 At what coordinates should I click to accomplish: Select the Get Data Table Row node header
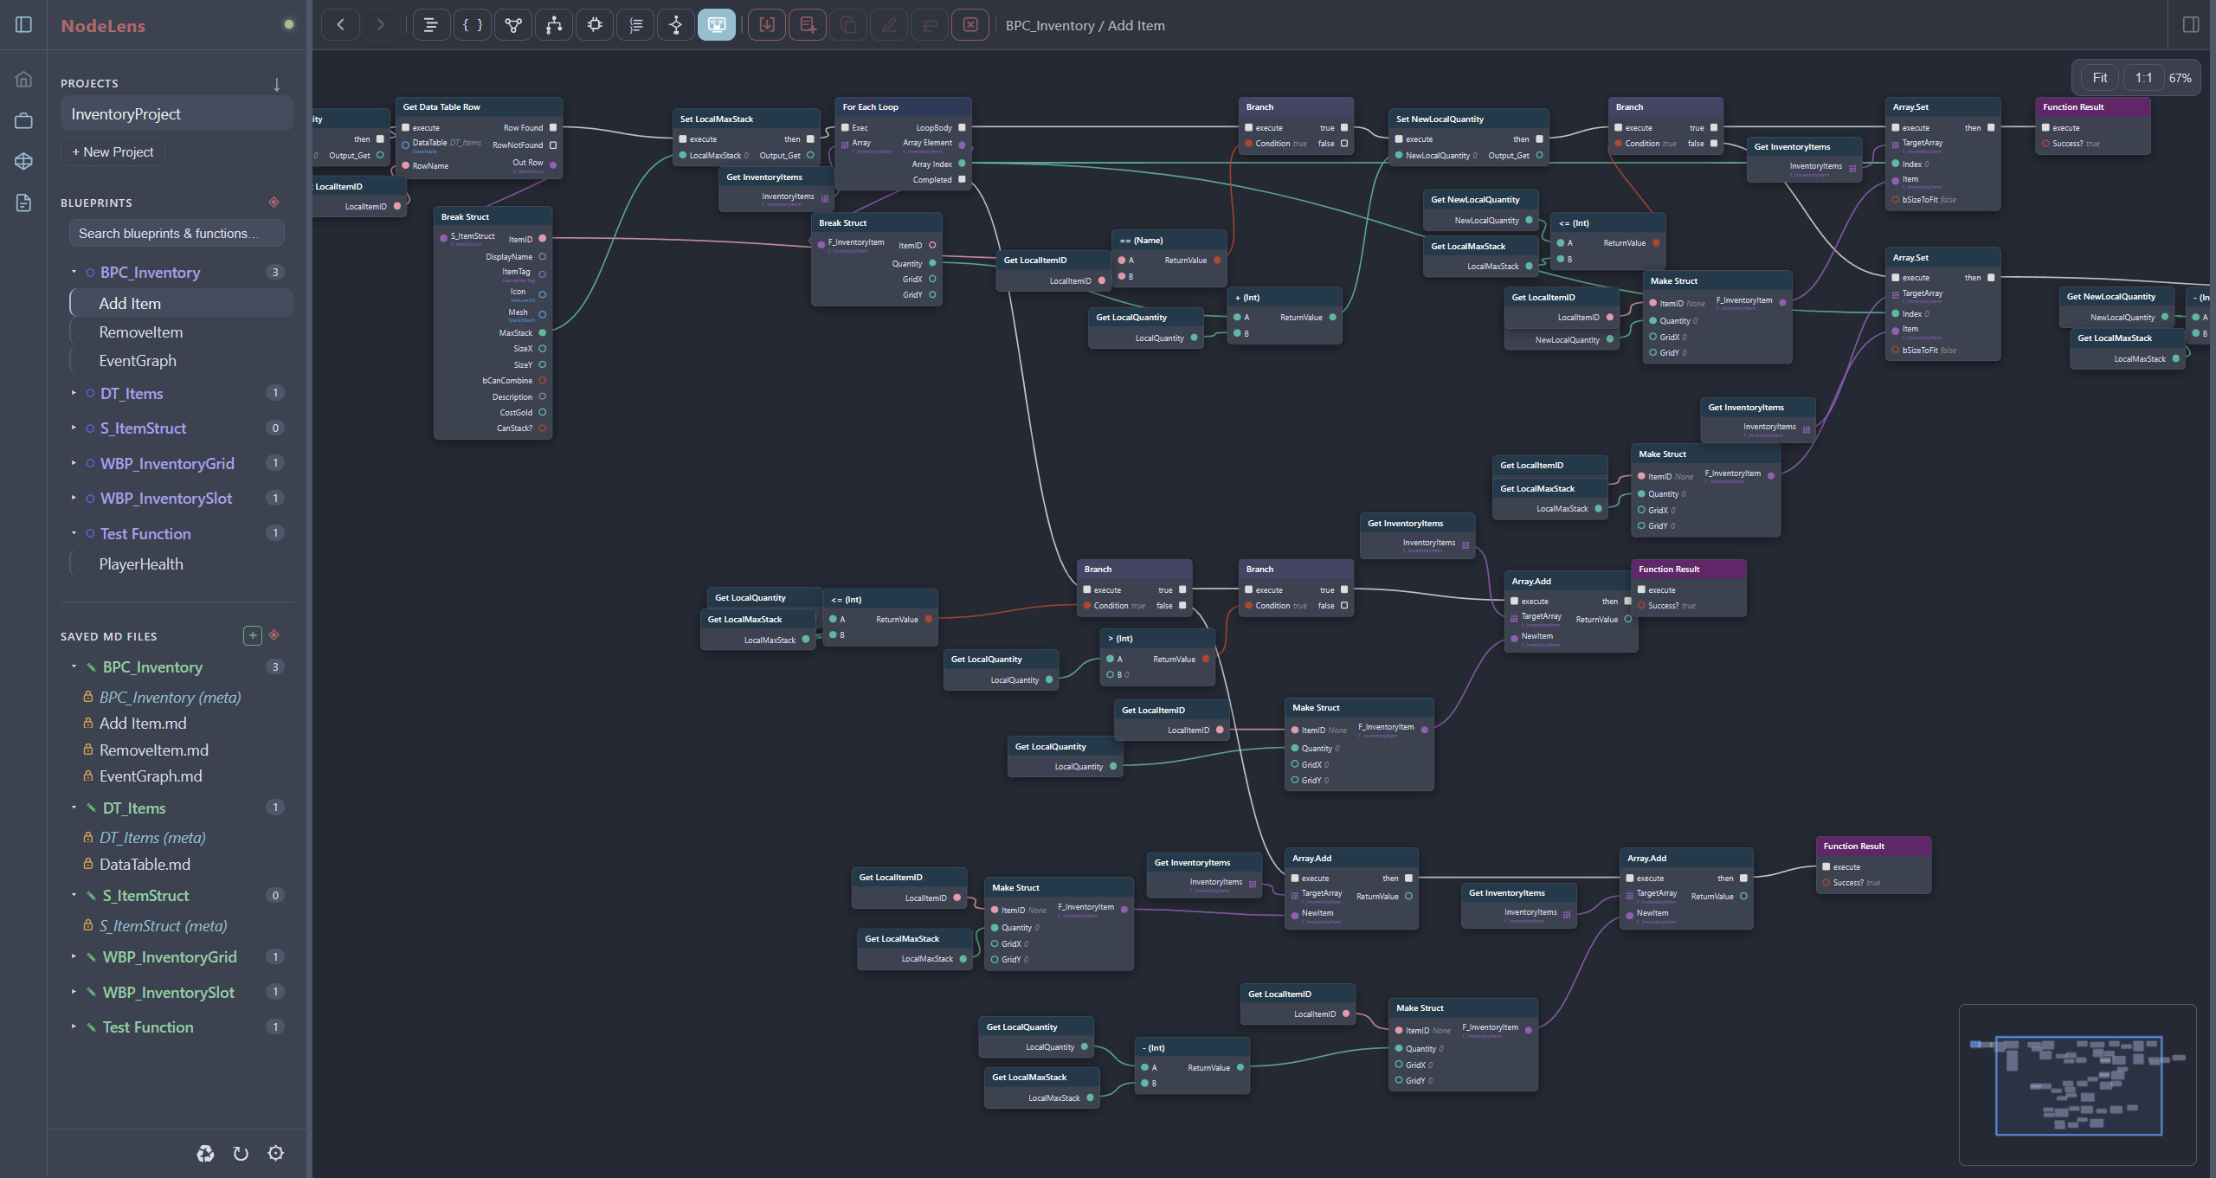tap(479, 107)
